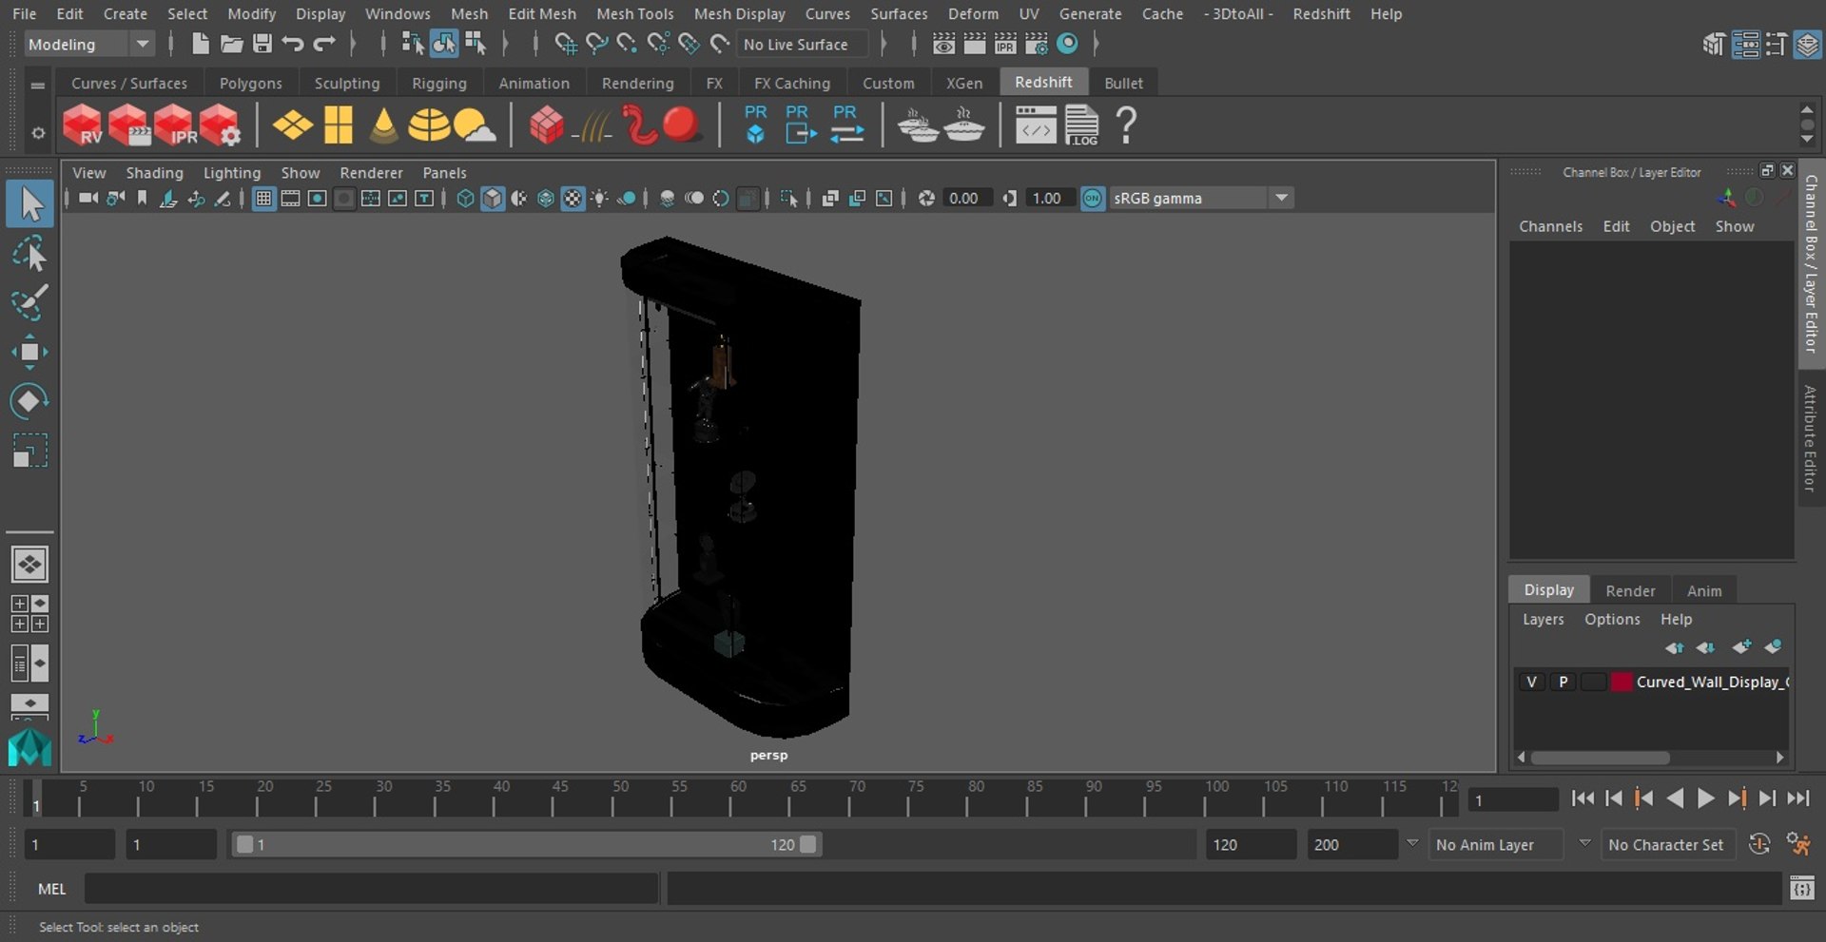
Task: Activate the Paint Selection tool
Action: (29, 302)
